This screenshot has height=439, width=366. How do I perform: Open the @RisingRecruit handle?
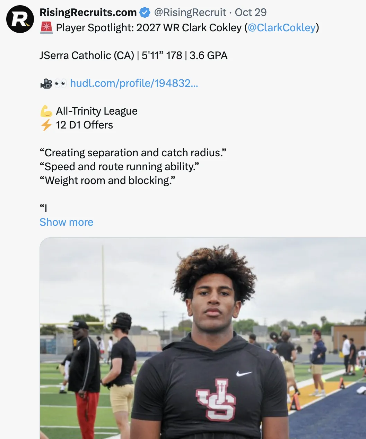[190, 13]
